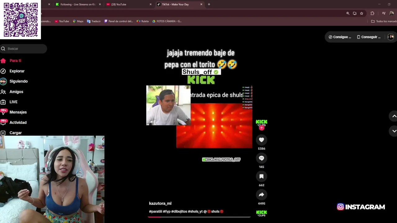The width and height of the screenshot is (397, 223).
Task: Open the Kick Clips creator avatar
Action: [261, 122]
